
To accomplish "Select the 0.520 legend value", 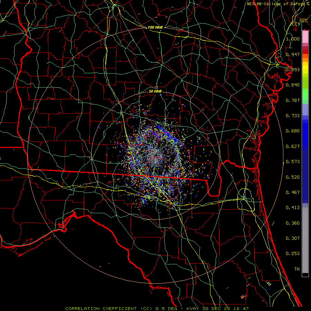I will click(x=293, y=177).
